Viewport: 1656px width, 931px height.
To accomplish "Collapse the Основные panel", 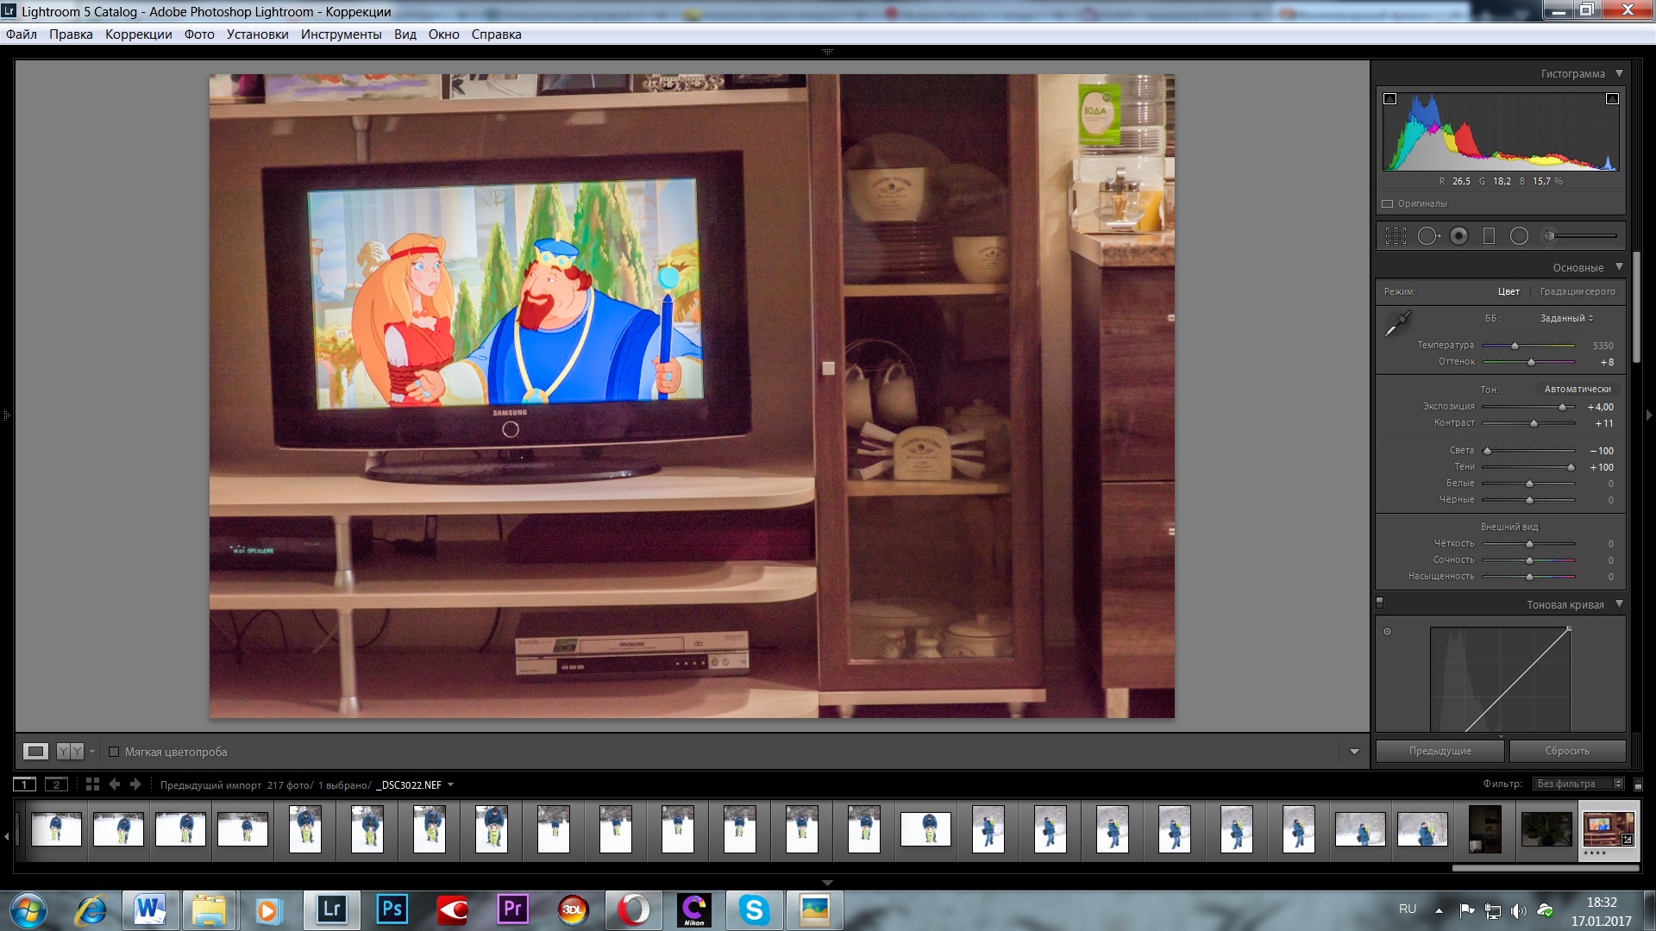I will coord(1619,267).
